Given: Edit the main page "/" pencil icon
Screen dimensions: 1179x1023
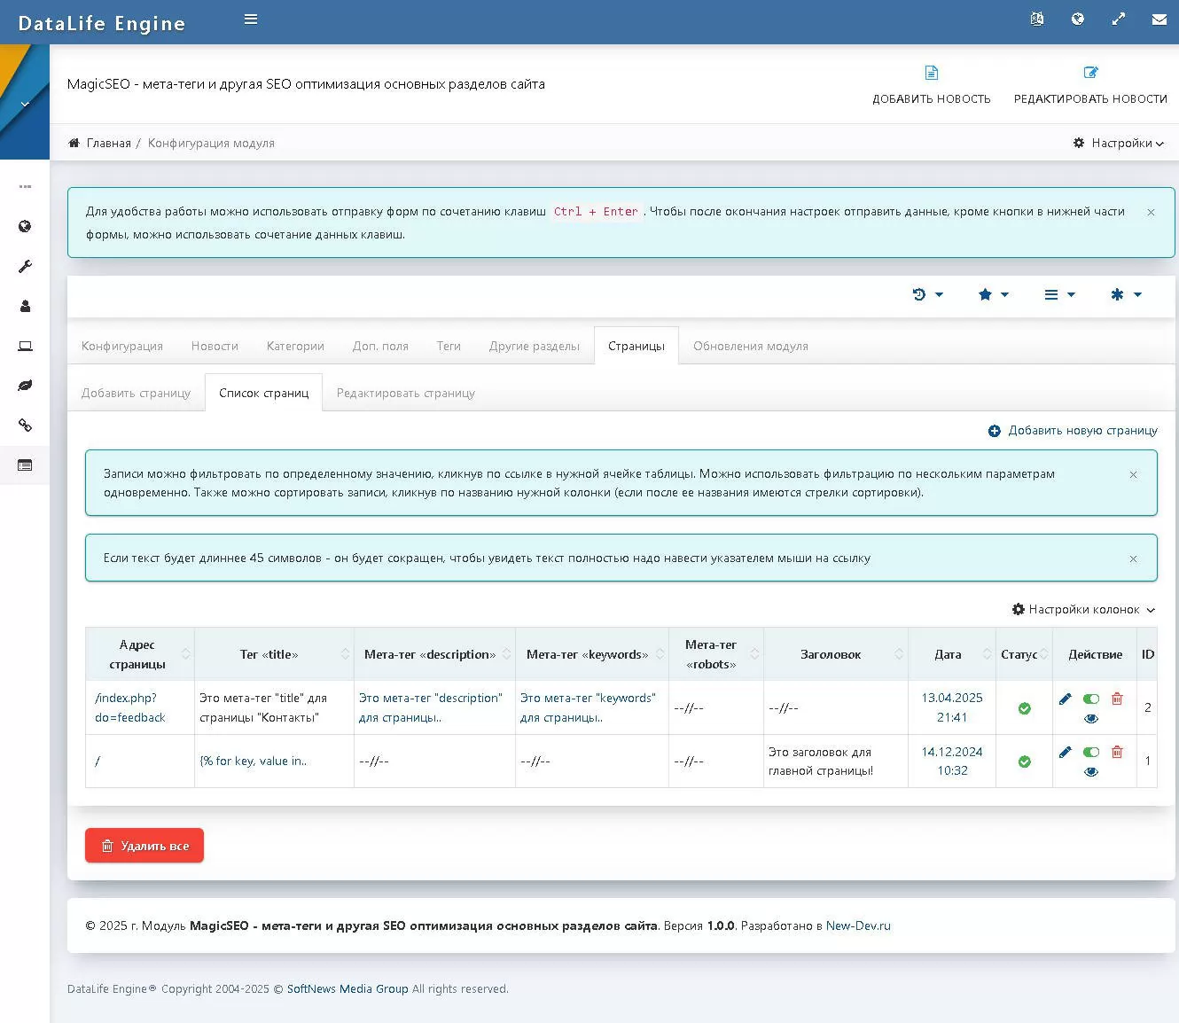Looking at the screenshot, I should [1065, 752].
